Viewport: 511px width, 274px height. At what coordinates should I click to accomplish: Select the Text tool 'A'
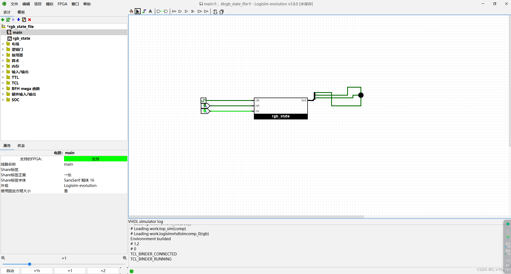(x=150, y=11)
